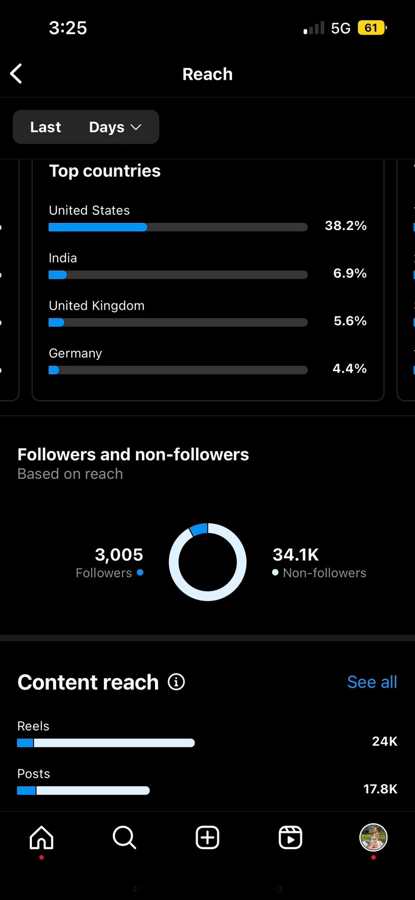Image resolution: width=415 pixels, height=900 pixels.
Task: Tap the back arrow icon
Action: click(x=16, y=74)
